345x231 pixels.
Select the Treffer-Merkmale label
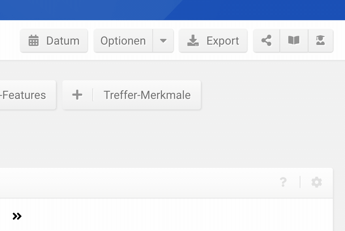click(x=147, y=95)
